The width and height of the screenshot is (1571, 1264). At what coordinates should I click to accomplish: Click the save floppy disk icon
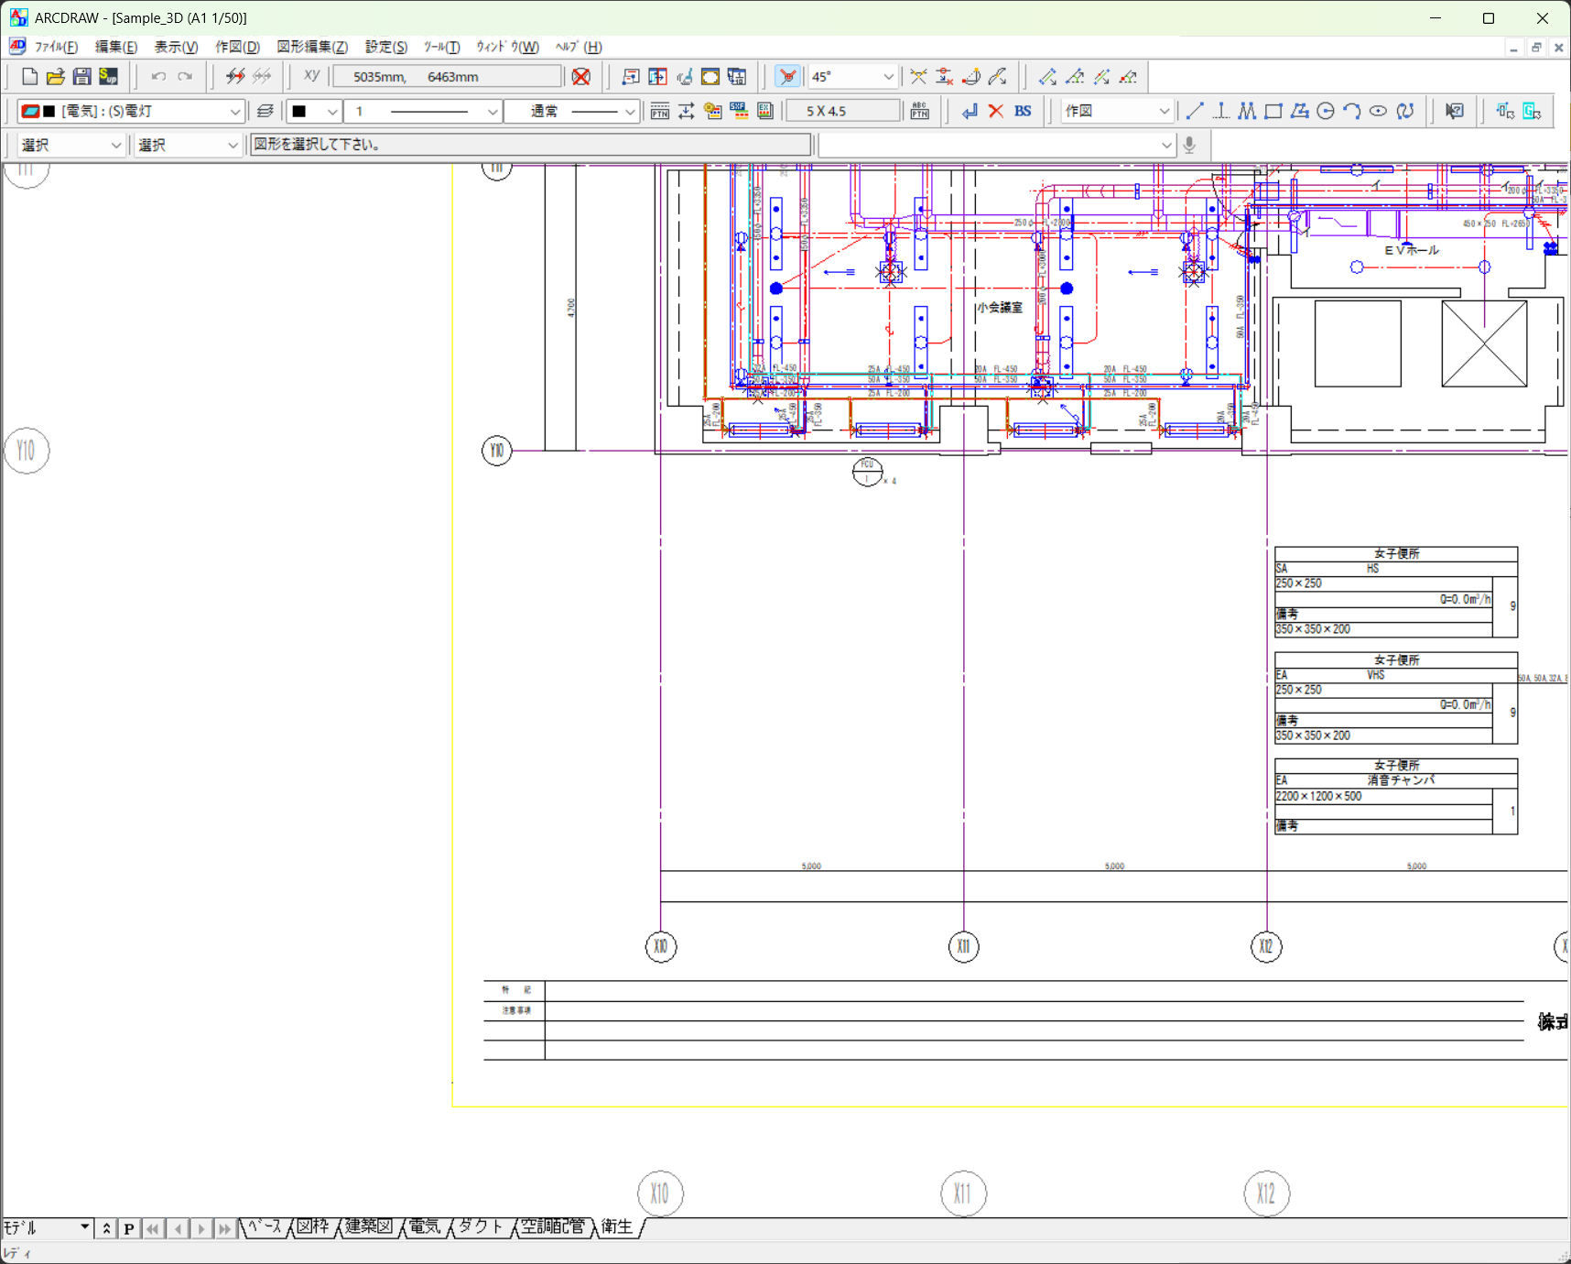click(x=81, y=77)
